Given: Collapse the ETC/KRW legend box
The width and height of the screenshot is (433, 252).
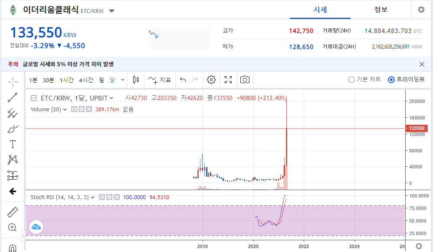Looking at the screenshot, I should click(33, 98).
